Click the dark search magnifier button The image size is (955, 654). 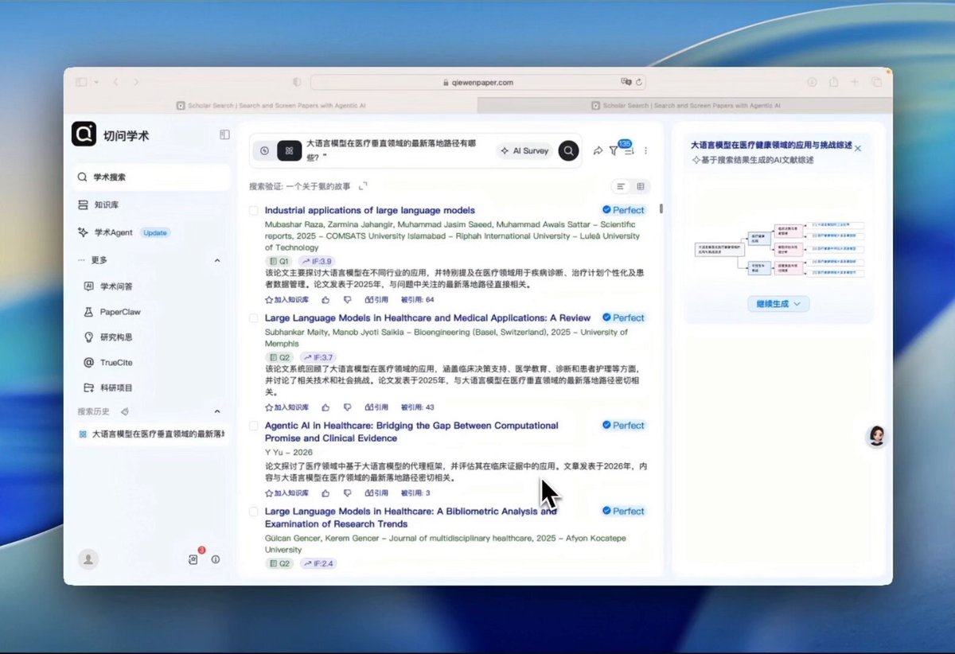pyautogui.click(x=568, y=150)
